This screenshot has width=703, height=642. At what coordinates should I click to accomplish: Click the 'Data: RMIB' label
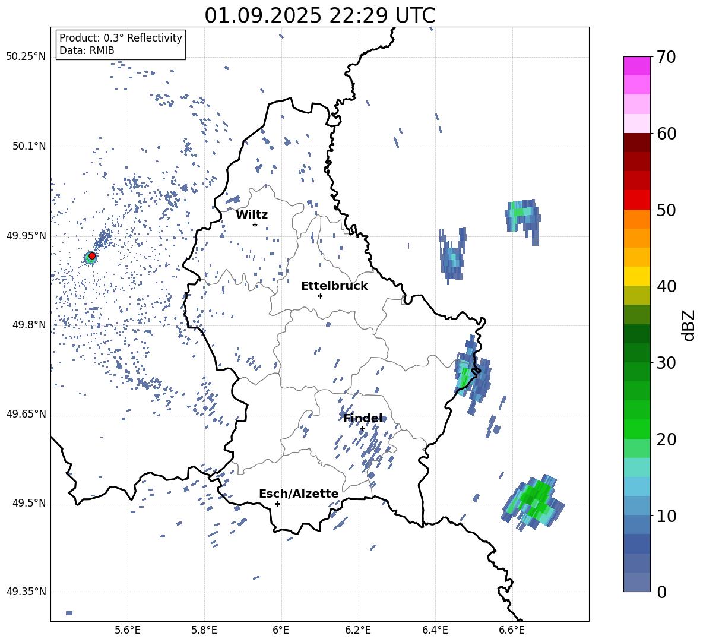(x=87, y=50)
